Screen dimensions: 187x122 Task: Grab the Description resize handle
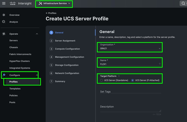[x=160, y=111]
